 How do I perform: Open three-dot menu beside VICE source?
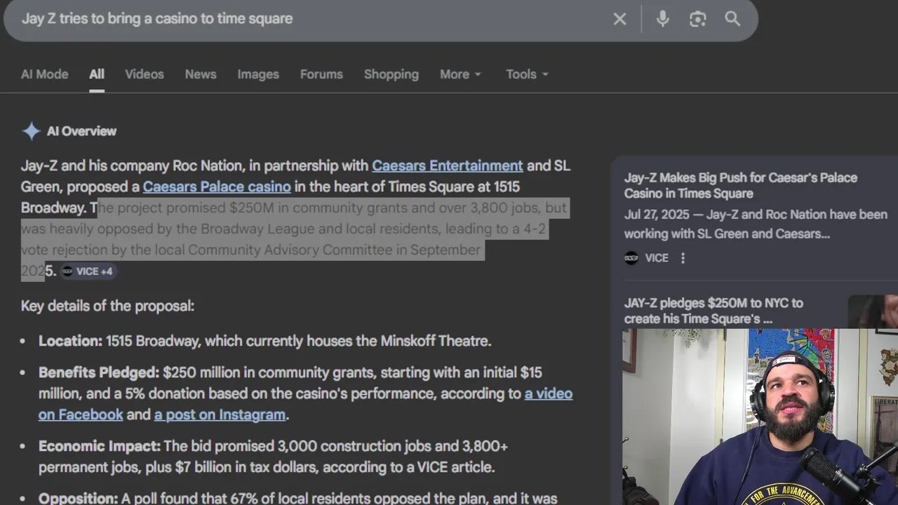pyautogui.click(x=683, y=258)
